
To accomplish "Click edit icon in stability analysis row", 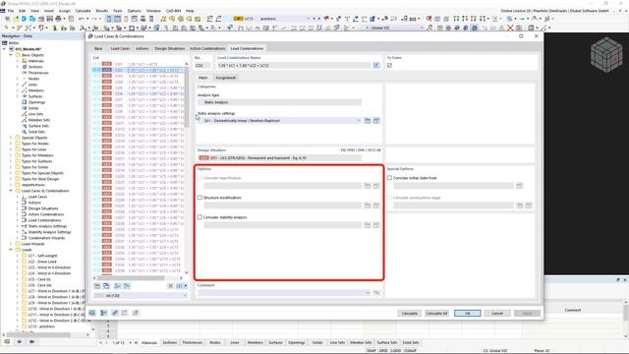I will pyautogui.click(x=376, y=225).
